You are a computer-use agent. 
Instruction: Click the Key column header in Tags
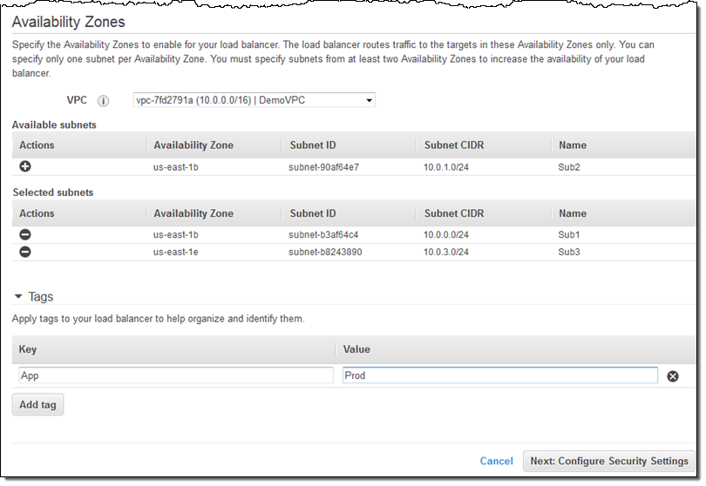tap(28, 349)
